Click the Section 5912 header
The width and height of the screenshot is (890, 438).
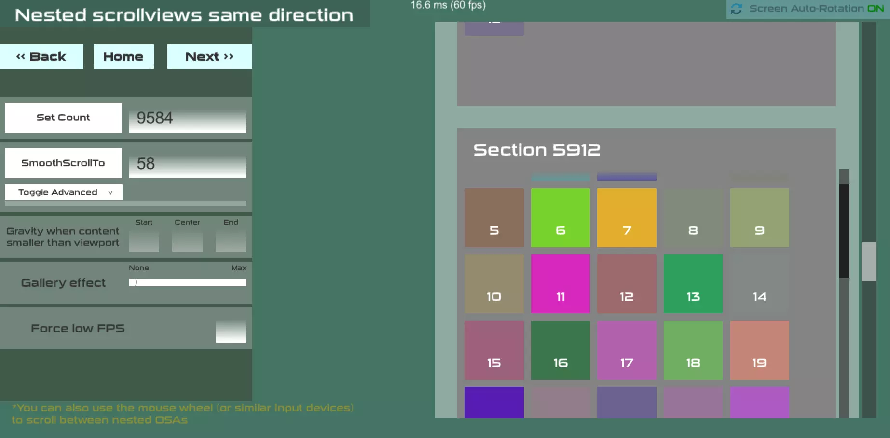537,150
